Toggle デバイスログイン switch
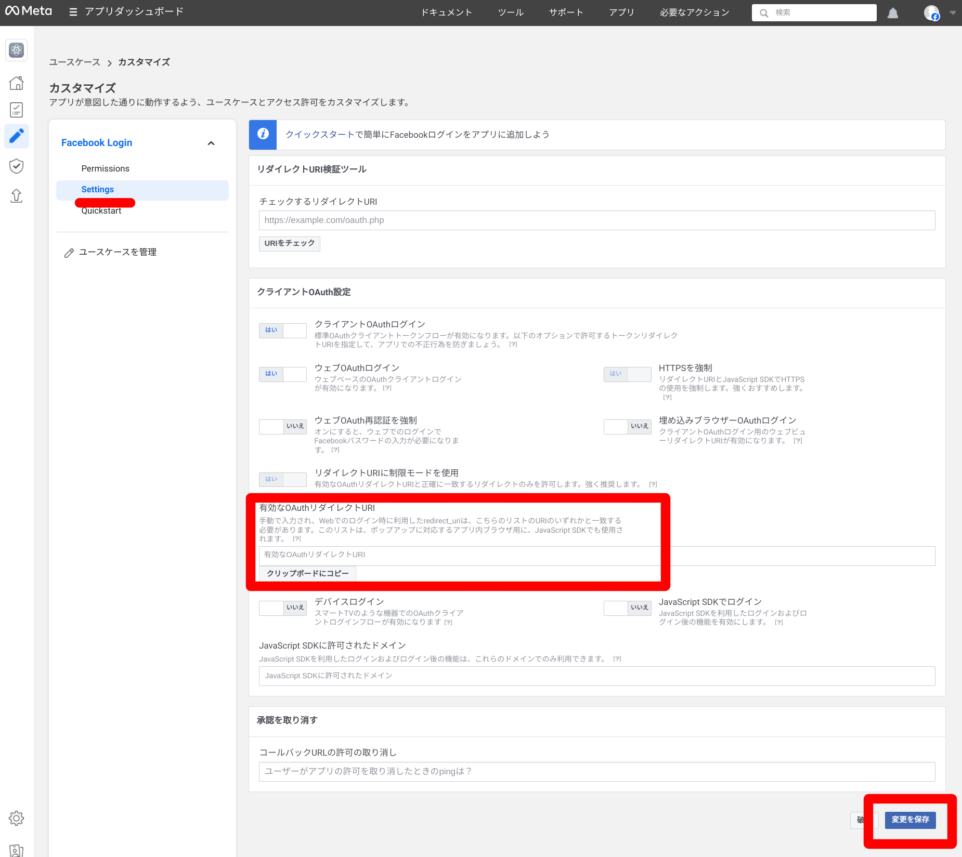The image size is (962, 857). (x=283, y=608)
